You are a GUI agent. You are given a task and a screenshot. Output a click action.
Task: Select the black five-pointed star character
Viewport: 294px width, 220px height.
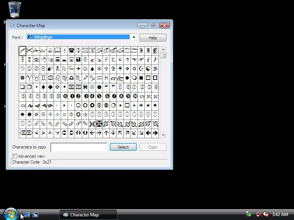[x=148, y=105]
